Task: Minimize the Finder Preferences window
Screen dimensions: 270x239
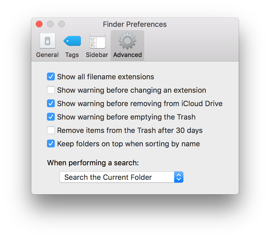Action: [50, 24]
